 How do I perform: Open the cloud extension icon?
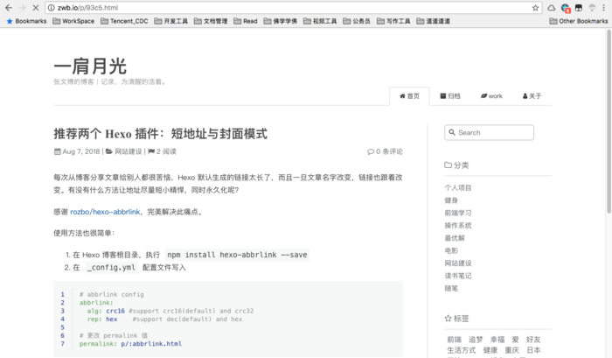click(x=551, y=8)
